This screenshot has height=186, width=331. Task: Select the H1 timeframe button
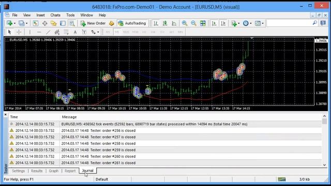point(144,32)
